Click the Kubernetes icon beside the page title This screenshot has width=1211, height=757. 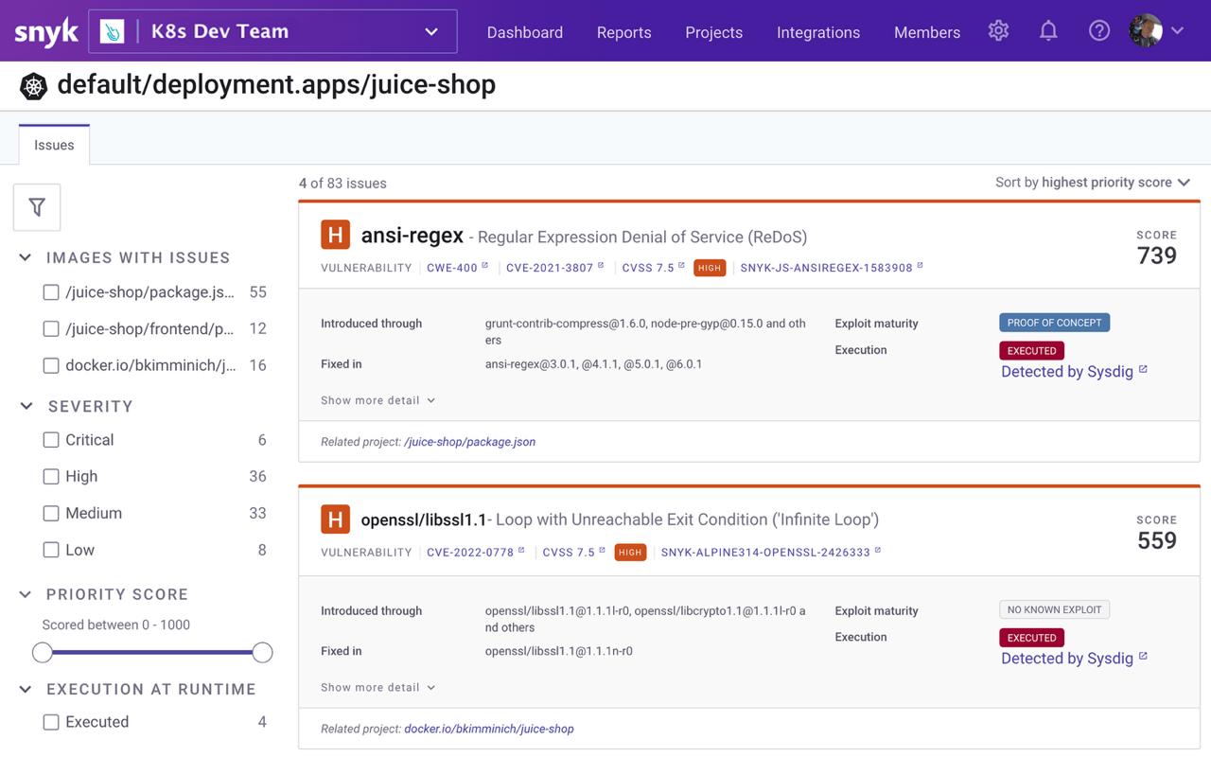33,86
